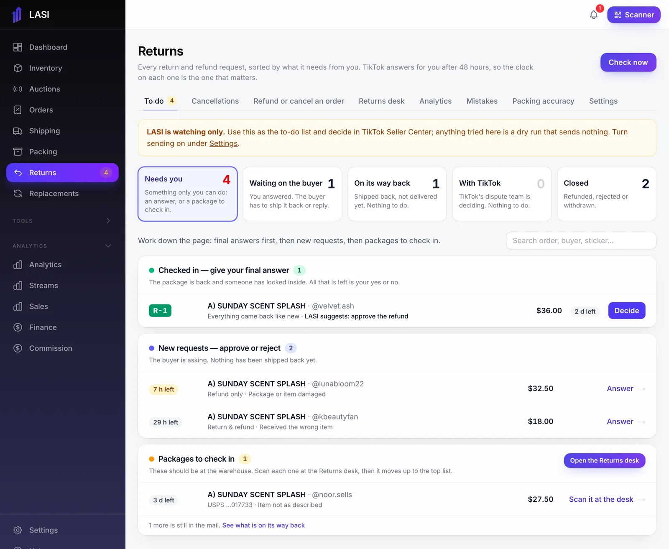The height and width of the screenshot is (549, 669).
Task: Click the sidebar Settings gear icon
Action: 18,530
